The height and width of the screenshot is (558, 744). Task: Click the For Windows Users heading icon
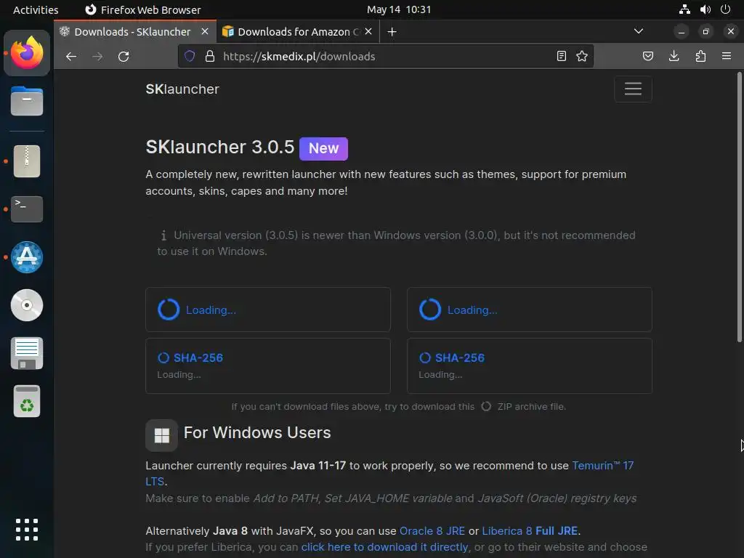point(162,435)
